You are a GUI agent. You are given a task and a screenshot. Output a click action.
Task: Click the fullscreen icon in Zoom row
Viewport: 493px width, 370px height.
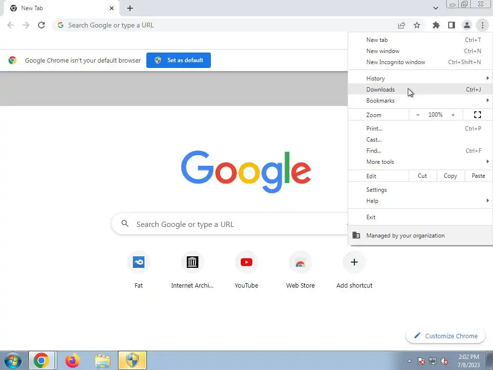[478, 115]
